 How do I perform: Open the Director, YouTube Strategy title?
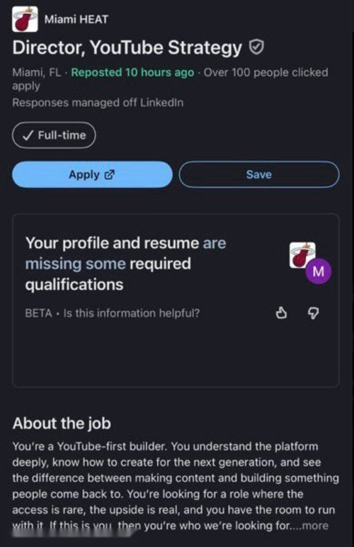[127, 47]
